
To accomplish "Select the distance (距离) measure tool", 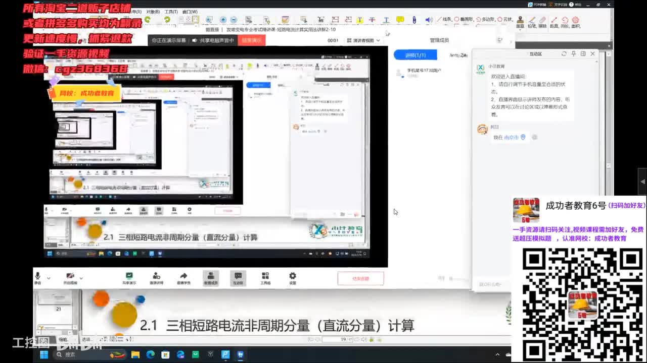I will tap(554, 22).
